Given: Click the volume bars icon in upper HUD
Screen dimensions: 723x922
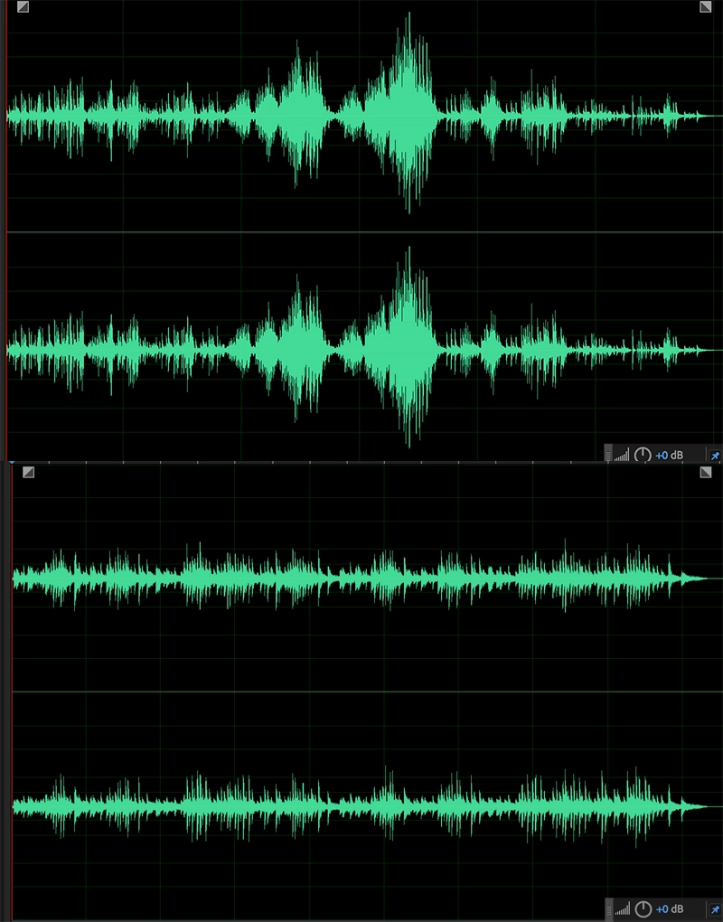Looking at the screenshot, I should point(622,455).
